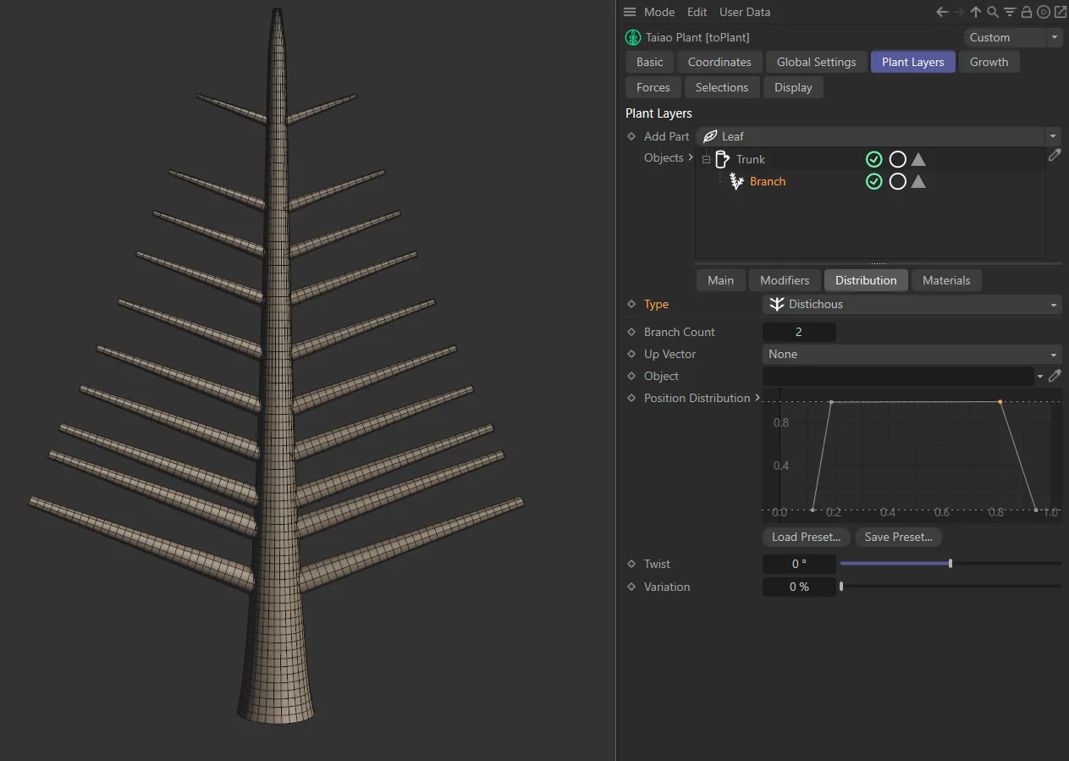
Task: Open attributes in a new window
Action: click(1060, 12)
